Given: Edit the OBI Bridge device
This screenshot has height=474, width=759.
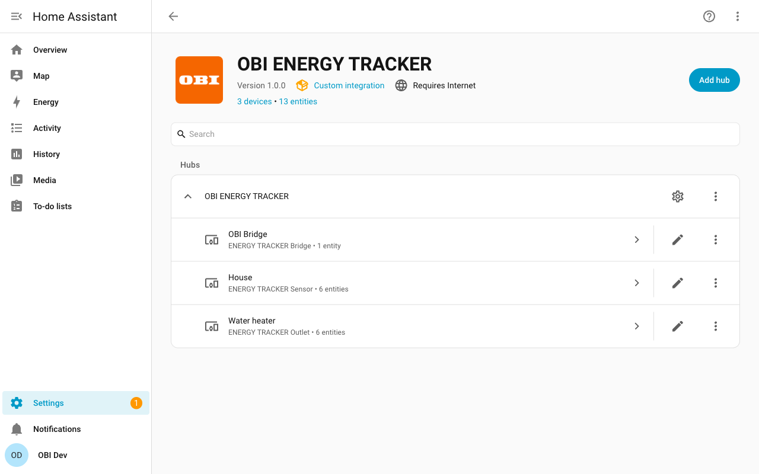Looking at the screenshot, I should click(678, 239).
